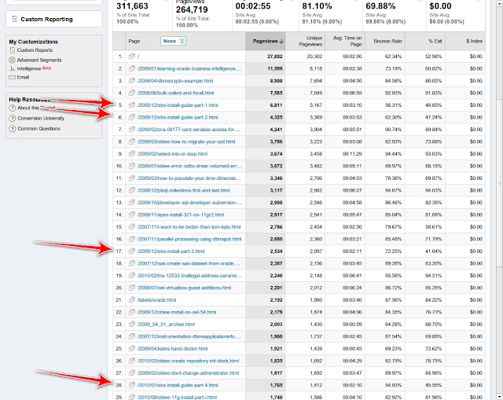This screenshot has height=400, width=503.
Task: Open Custom Reports link
Action: [35, 50]
